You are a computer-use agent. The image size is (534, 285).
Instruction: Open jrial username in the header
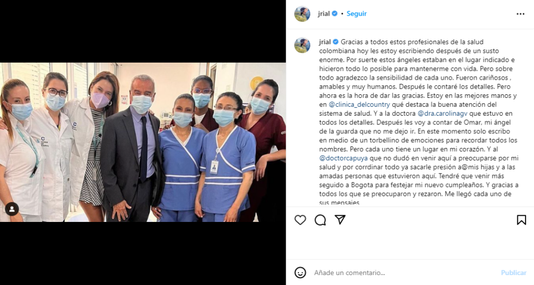[x=324, y=14]
